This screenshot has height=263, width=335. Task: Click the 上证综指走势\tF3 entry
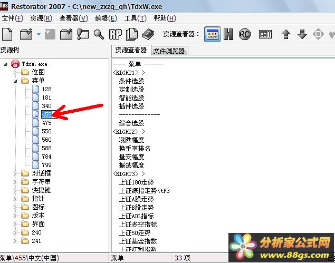coord(144,191)
